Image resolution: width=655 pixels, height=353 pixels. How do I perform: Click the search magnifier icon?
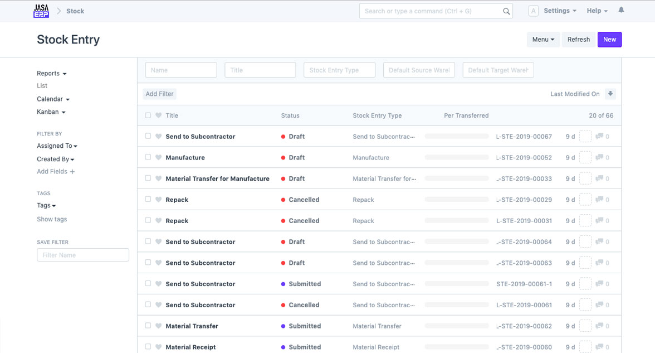[506, 11]
